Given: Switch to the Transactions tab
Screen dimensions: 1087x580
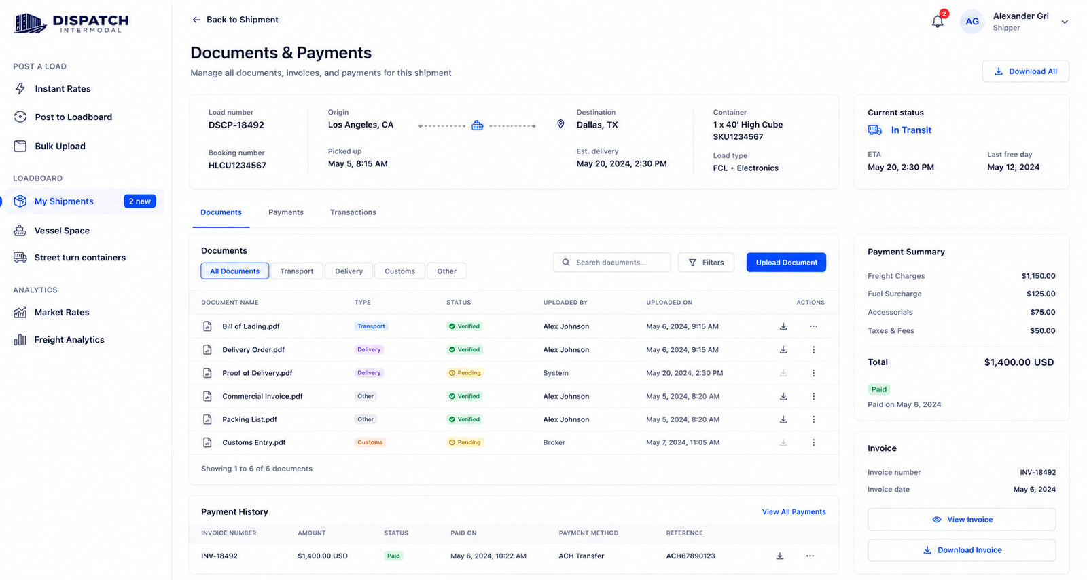Looking at the screenshot, I should [353, 212].
